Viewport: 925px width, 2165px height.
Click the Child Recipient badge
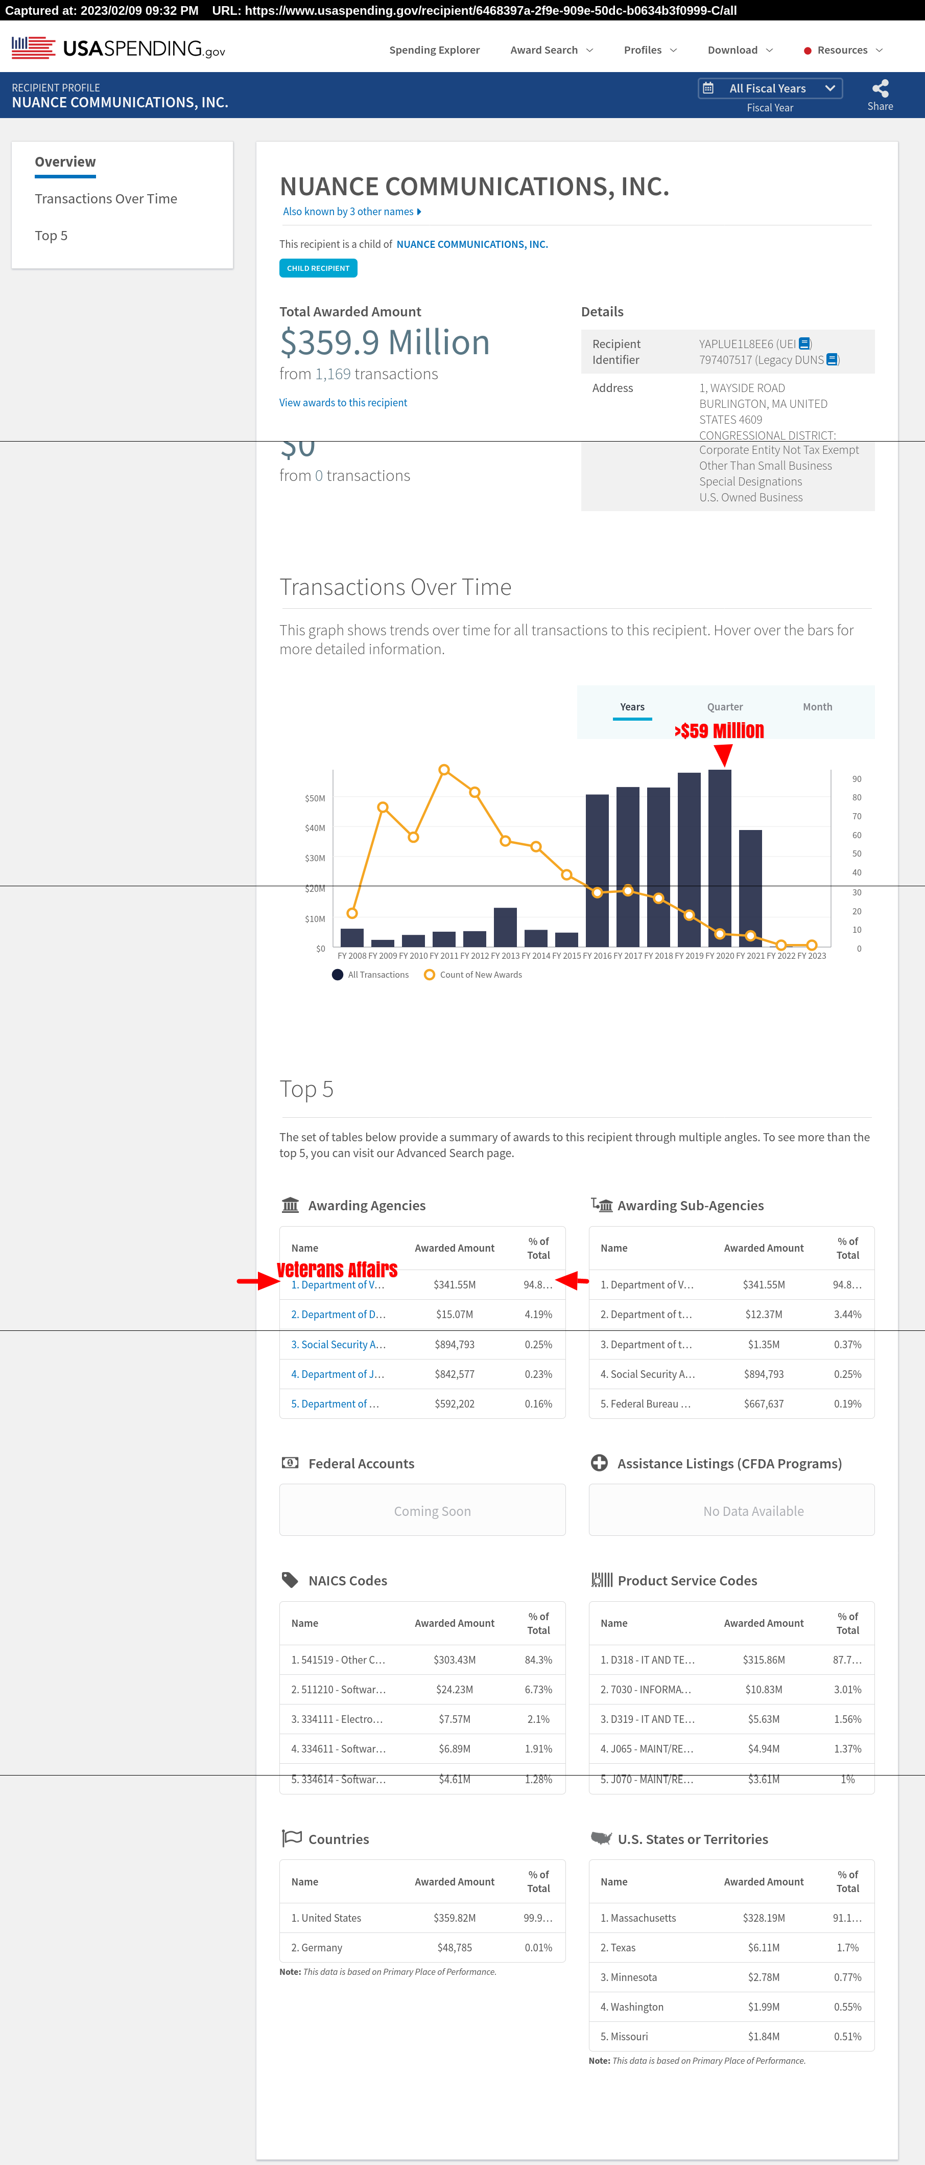click(x=318, y=268)
